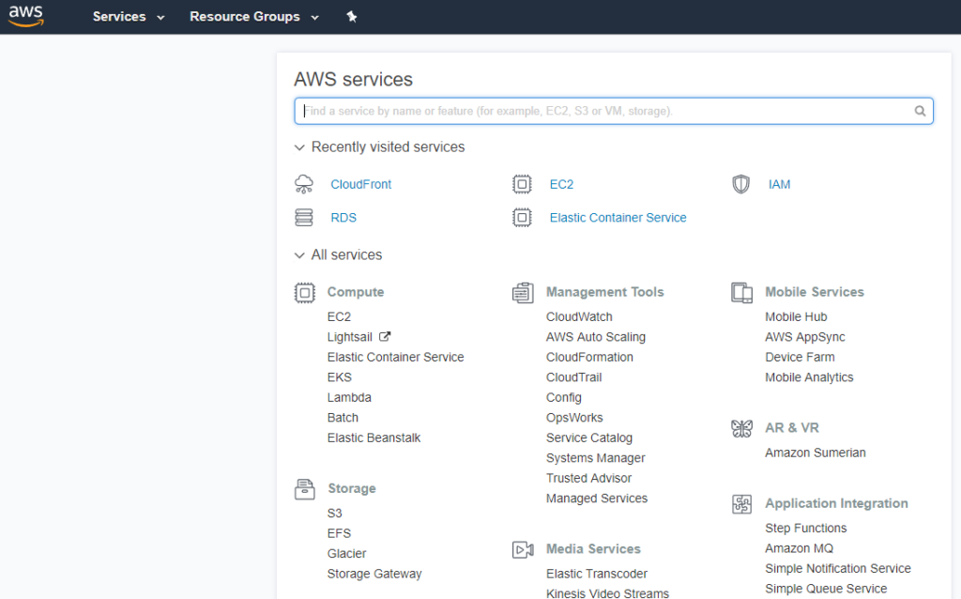The image size is (961, 599).
Task: Open the S3 storage service
Action: [335, 514]
